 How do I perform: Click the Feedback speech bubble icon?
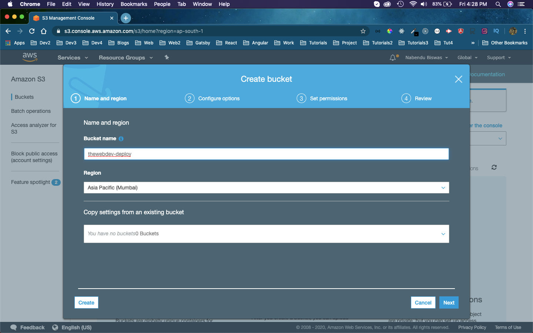click(x=14, y=327)
